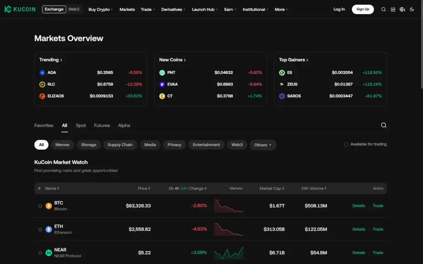Select the 4h change interval
Viewport: 423px width, 264px height.
point(177,188)
